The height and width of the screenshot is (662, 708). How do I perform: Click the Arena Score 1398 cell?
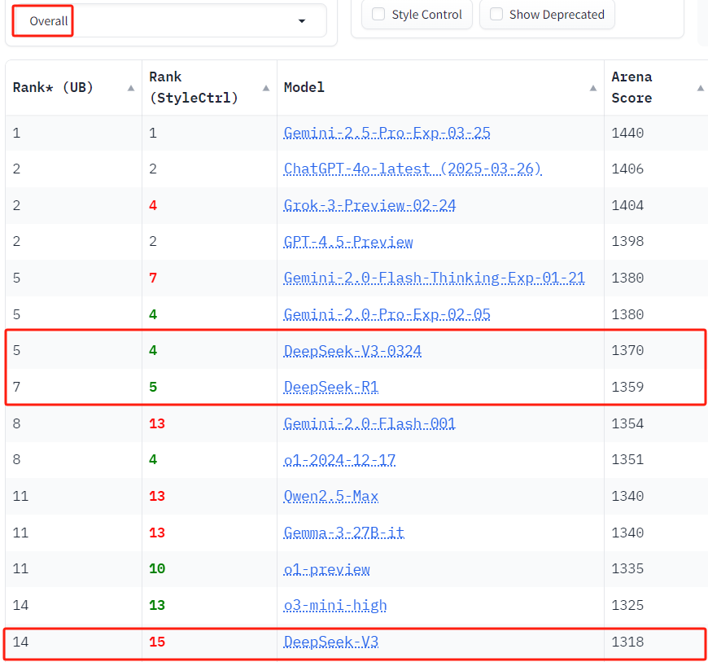[627, 242]
